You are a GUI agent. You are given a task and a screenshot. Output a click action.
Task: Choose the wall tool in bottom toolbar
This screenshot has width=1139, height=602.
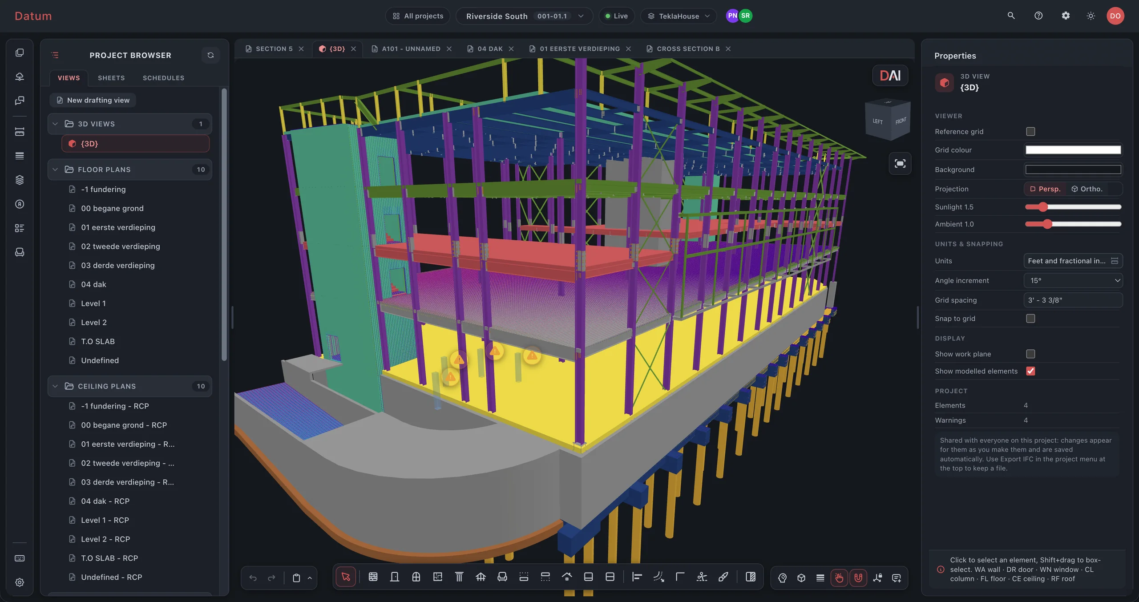click(373, 578)
